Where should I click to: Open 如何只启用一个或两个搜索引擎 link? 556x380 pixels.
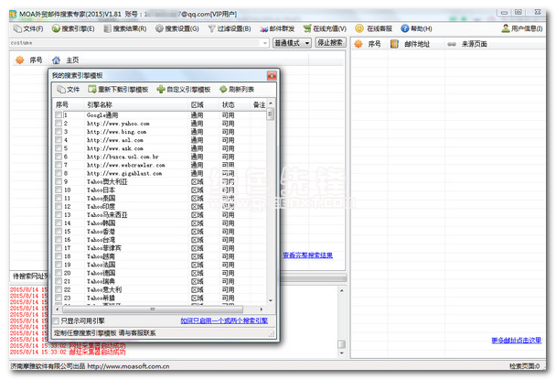224,320
